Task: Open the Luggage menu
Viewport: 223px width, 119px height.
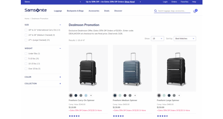Action: click(x=58, y=11)
